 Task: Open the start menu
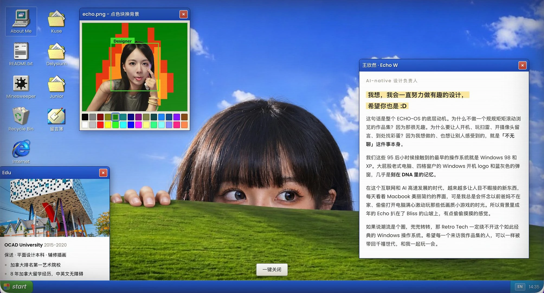tap(17, 286)
